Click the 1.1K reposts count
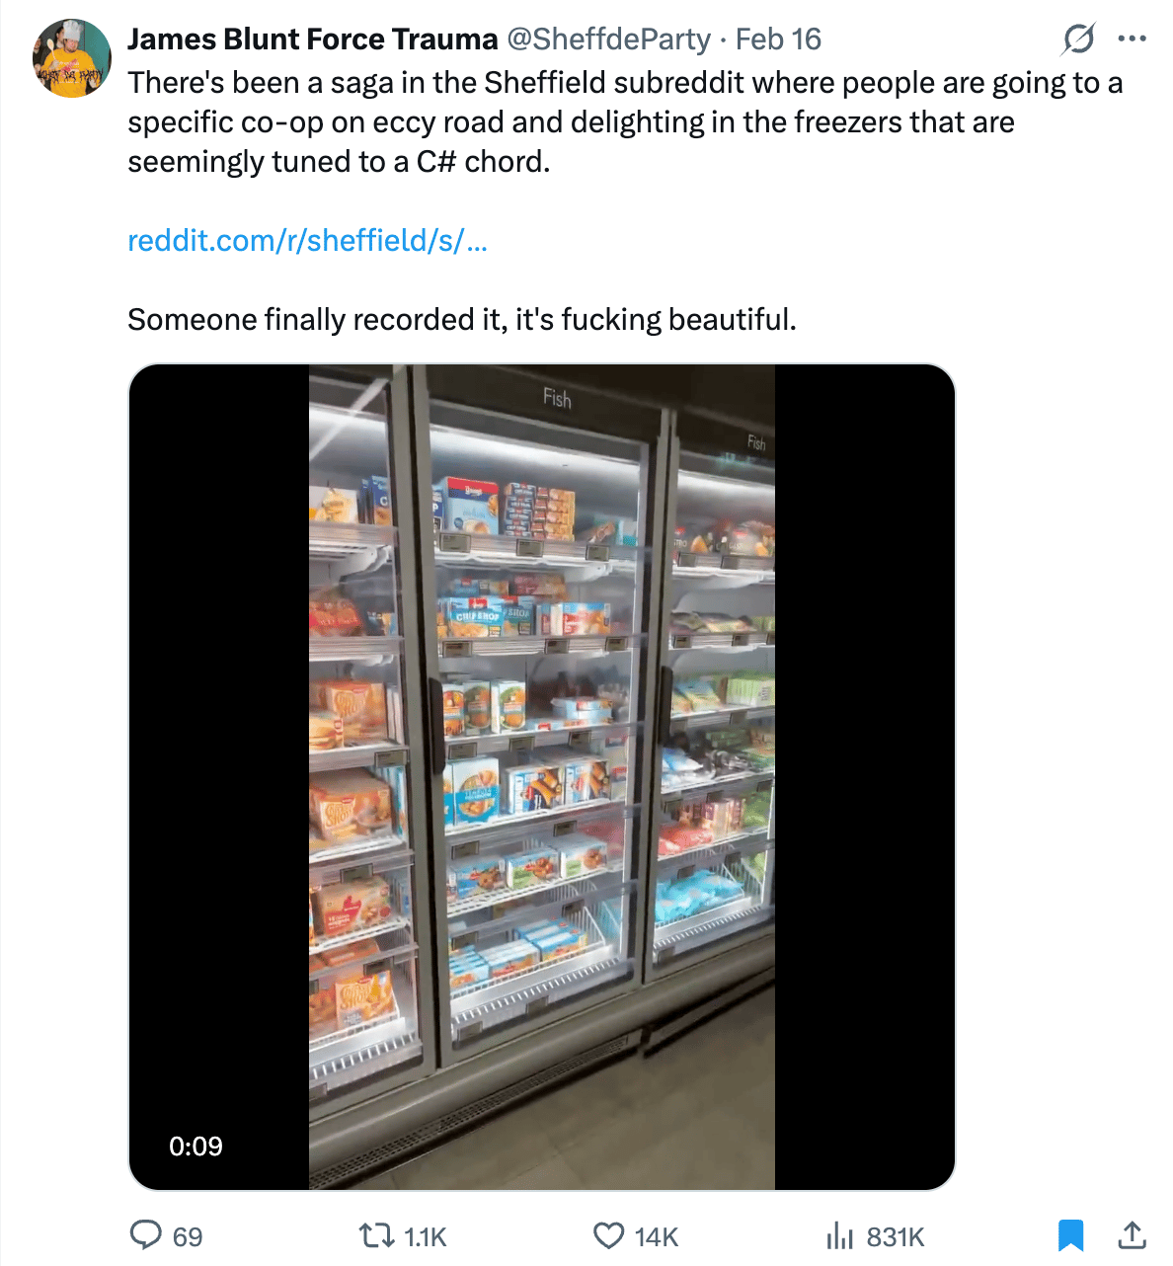This screenshot has height=1266, width=1173. [x=426, y=1236]
